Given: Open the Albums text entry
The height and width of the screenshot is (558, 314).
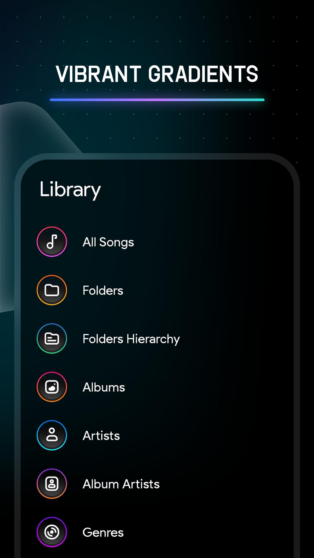Looking at the screenshot, I should (104, 387).
